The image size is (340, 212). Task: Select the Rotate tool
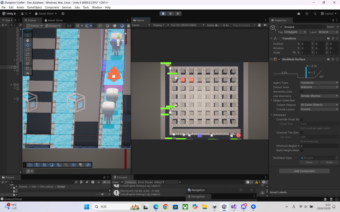[27, 50]
